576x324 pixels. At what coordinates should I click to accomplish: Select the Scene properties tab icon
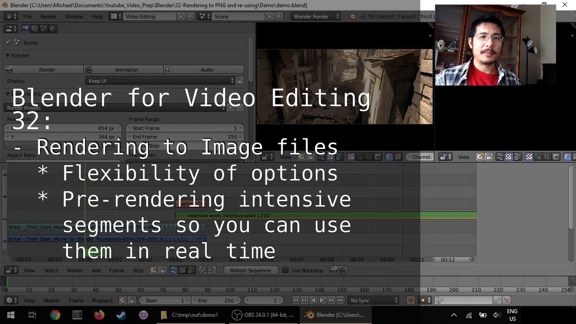(44, 28)
